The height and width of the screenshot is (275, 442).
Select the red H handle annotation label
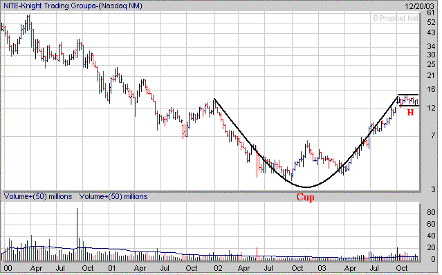(410, 113)
